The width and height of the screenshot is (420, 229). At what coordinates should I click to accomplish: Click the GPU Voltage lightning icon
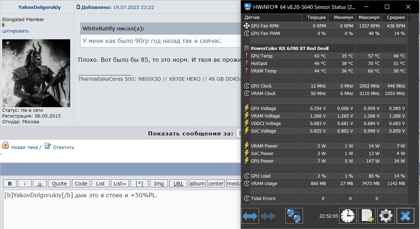coord(246,108)
